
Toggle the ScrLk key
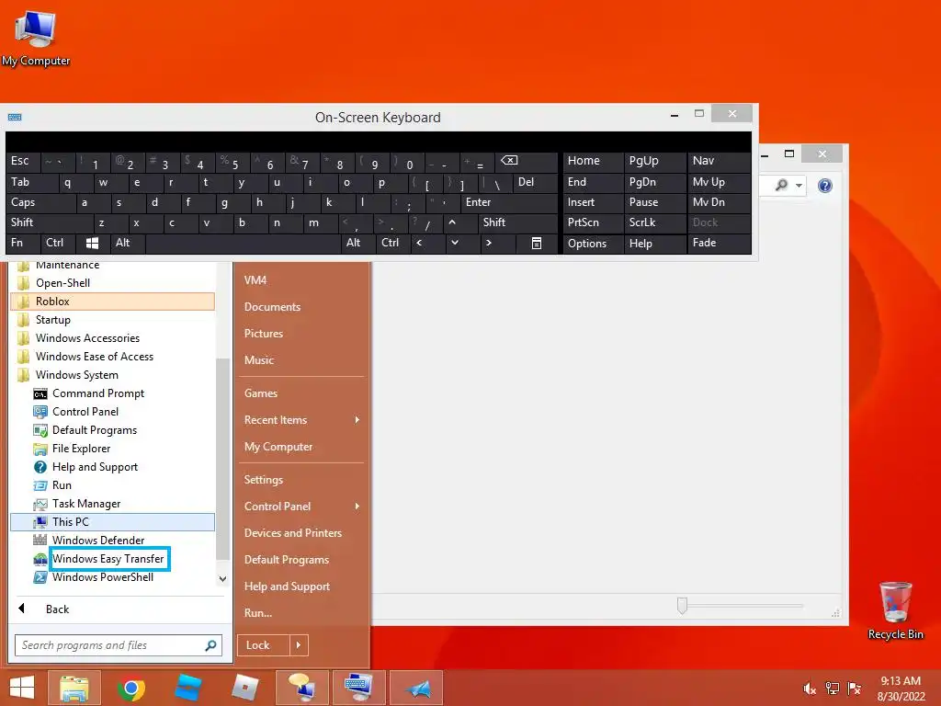654,222
